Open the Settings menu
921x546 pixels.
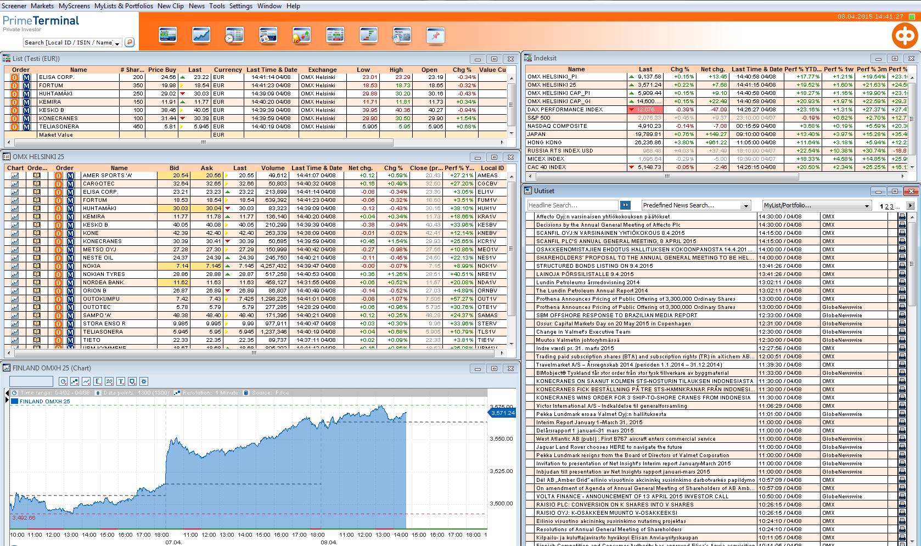[241, 6]
